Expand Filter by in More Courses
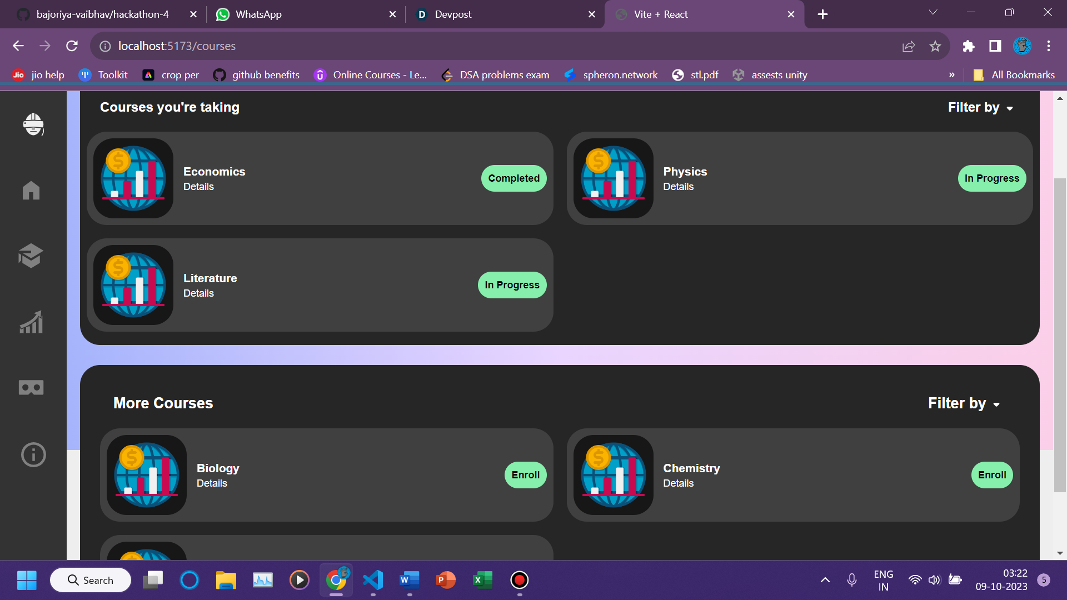Image resolution: width=1067 pixels, height=600 pixels. tap(964, 403)
